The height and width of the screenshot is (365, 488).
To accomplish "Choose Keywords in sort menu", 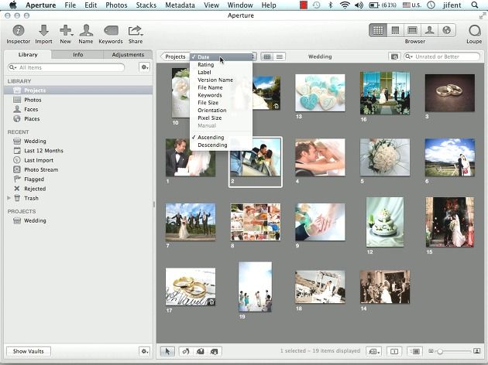I will [x=210, y=95].
